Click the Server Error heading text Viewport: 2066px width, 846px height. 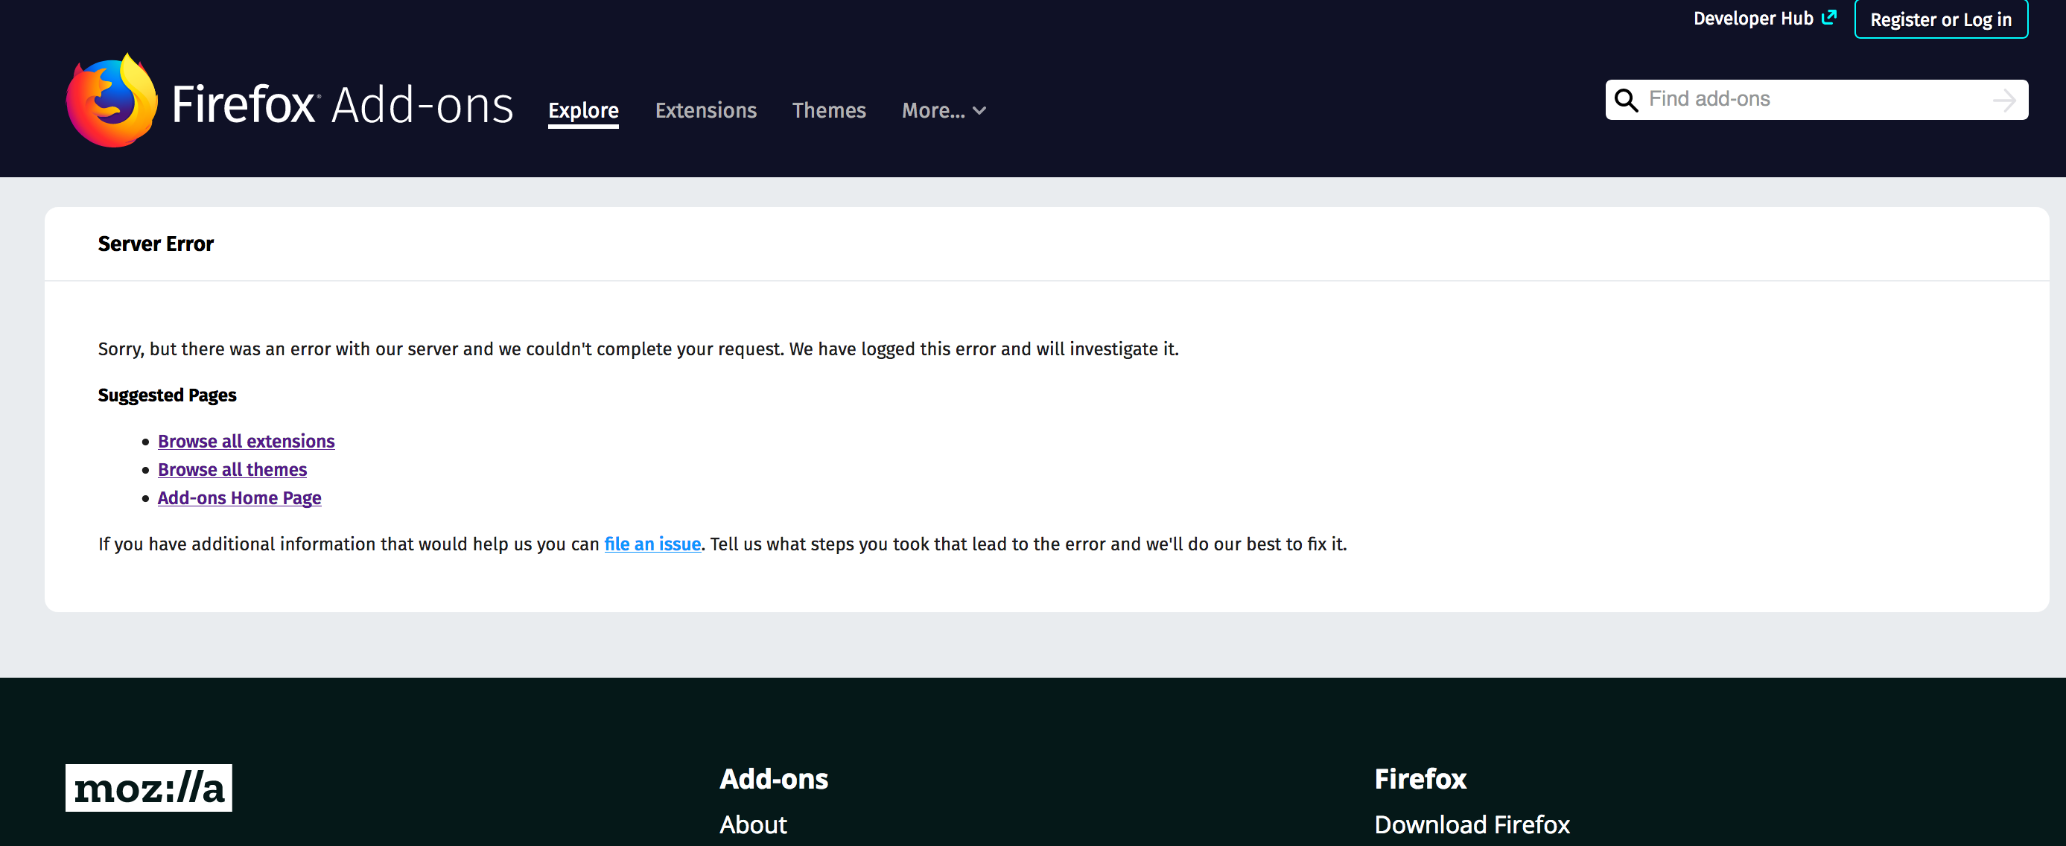pos(156,244)
